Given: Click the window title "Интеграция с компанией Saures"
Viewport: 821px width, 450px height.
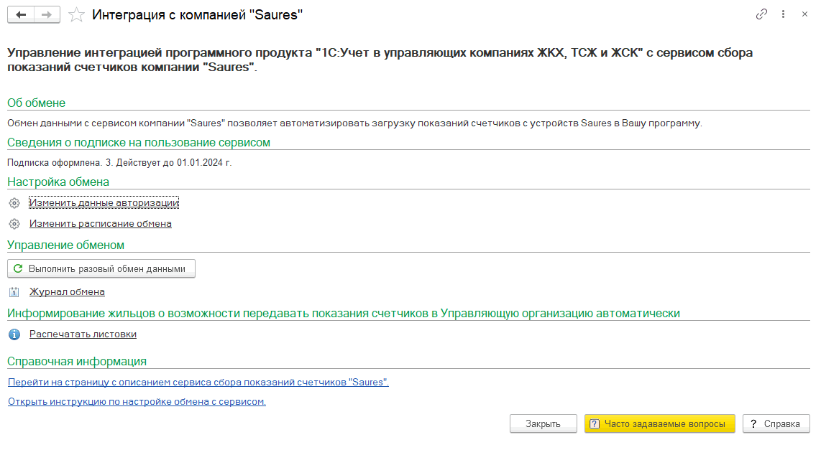Looking at the screenshot, I should pos(198,14).
